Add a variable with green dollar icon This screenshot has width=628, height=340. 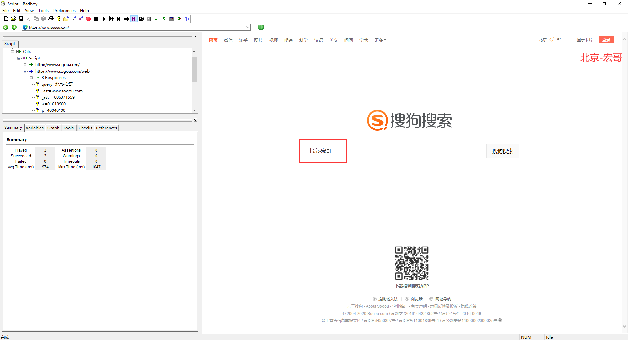click(164, 19)
